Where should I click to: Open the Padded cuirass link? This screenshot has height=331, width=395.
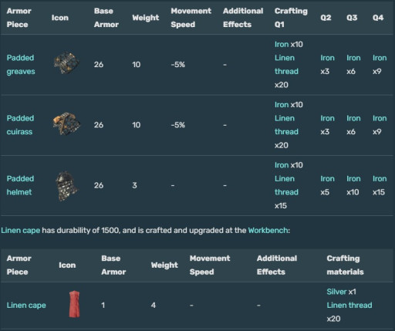tap(20, 125)
